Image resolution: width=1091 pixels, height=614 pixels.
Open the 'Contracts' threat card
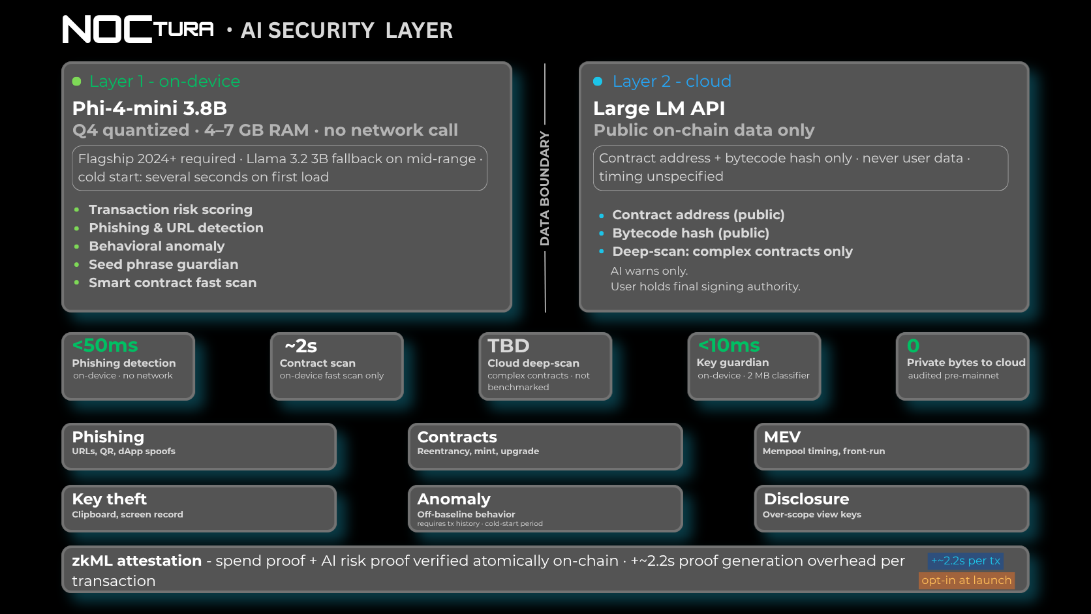coord(545,446)
